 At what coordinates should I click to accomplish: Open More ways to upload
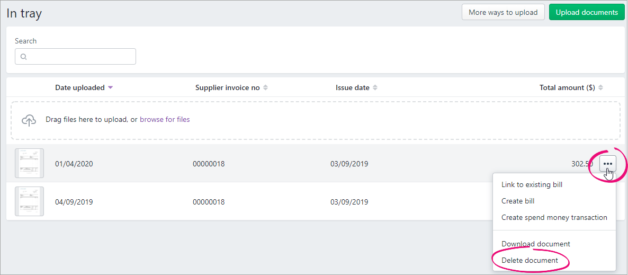pos(503,12)
